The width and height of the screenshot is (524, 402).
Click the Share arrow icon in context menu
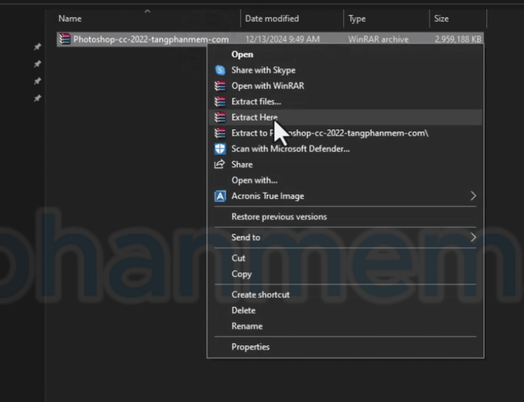pyautogui.click(x=219, y=164)
